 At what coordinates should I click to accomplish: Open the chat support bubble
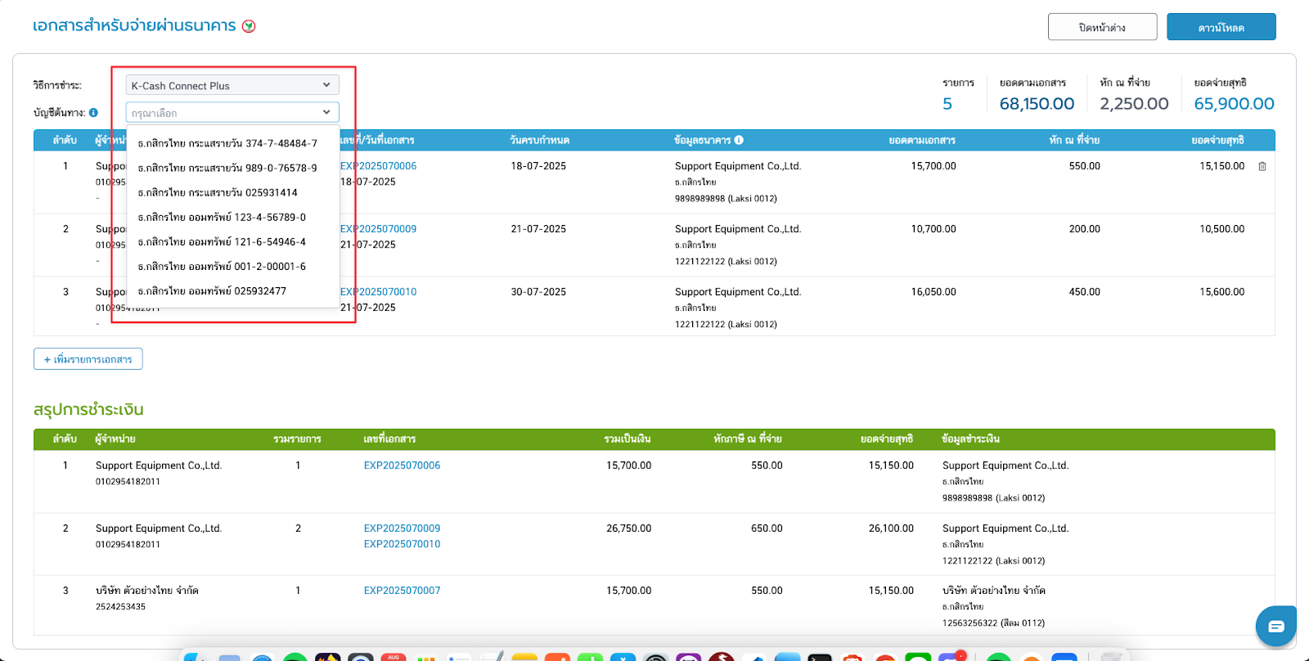tap(1275, 626)
